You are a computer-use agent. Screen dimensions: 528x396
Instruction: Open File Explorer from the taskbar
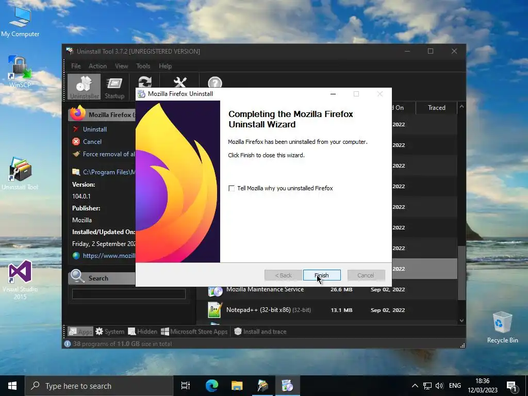click(x=237, y=386)
